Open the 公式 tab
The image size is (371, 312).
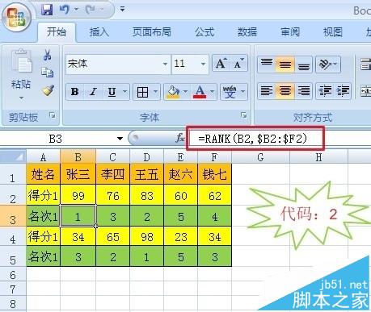204,32
